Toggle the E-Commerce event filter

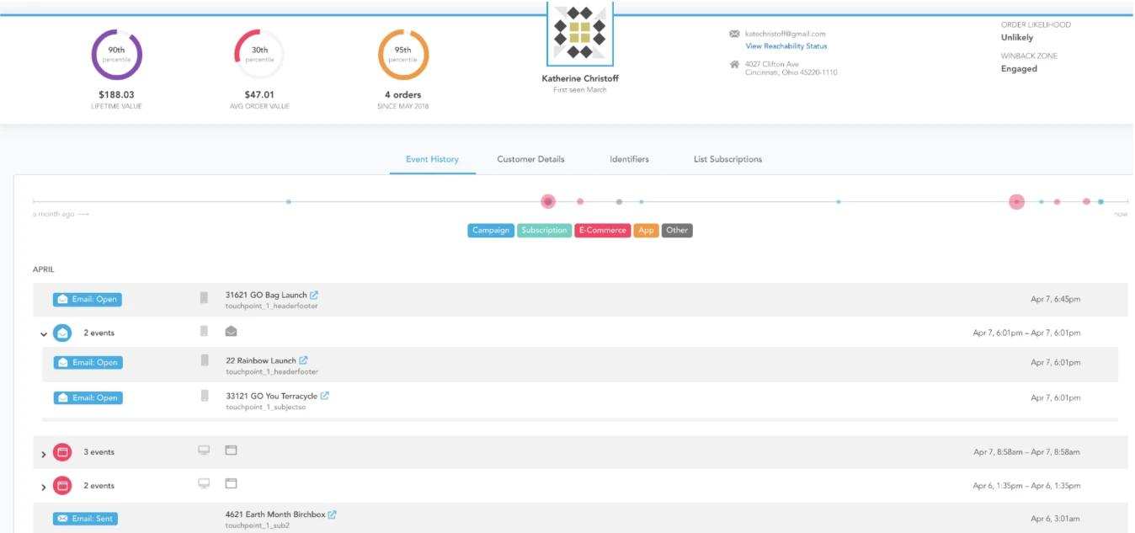click(x=603, y=230)
